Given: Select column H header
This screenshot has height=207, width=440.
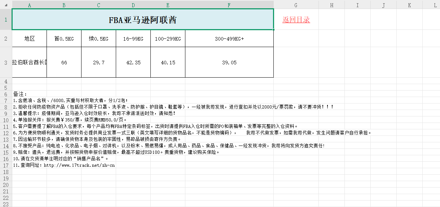Looking at the screenshot, I should (x=332, y=5).
